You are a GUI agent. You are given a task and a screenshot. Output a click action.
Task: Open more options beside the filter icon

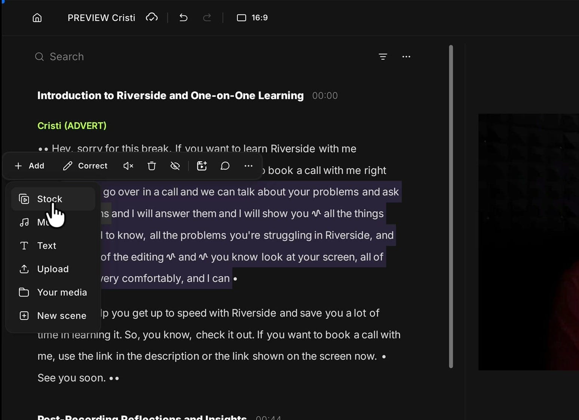tap(406, 56)
